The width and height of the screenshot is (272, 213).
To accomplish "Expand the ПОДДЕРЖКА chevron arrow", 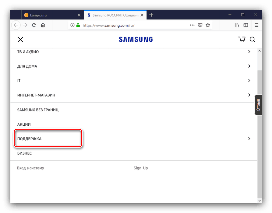I will coord(249,138).
